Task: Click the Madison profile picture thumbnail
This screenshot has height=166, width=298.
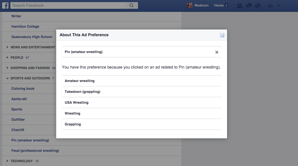Action: click(190, 5)
